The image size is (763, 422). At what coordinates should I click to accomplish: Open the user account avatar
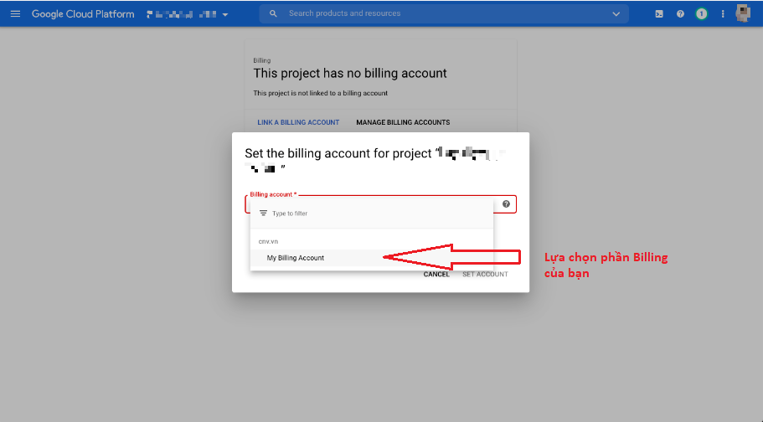743,13
